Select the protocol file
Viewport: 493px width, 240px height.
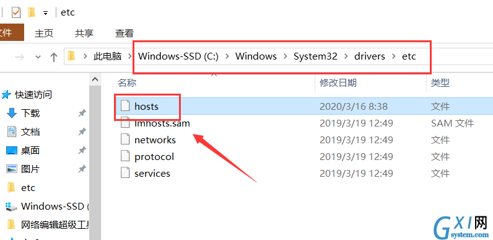[154, 156]
